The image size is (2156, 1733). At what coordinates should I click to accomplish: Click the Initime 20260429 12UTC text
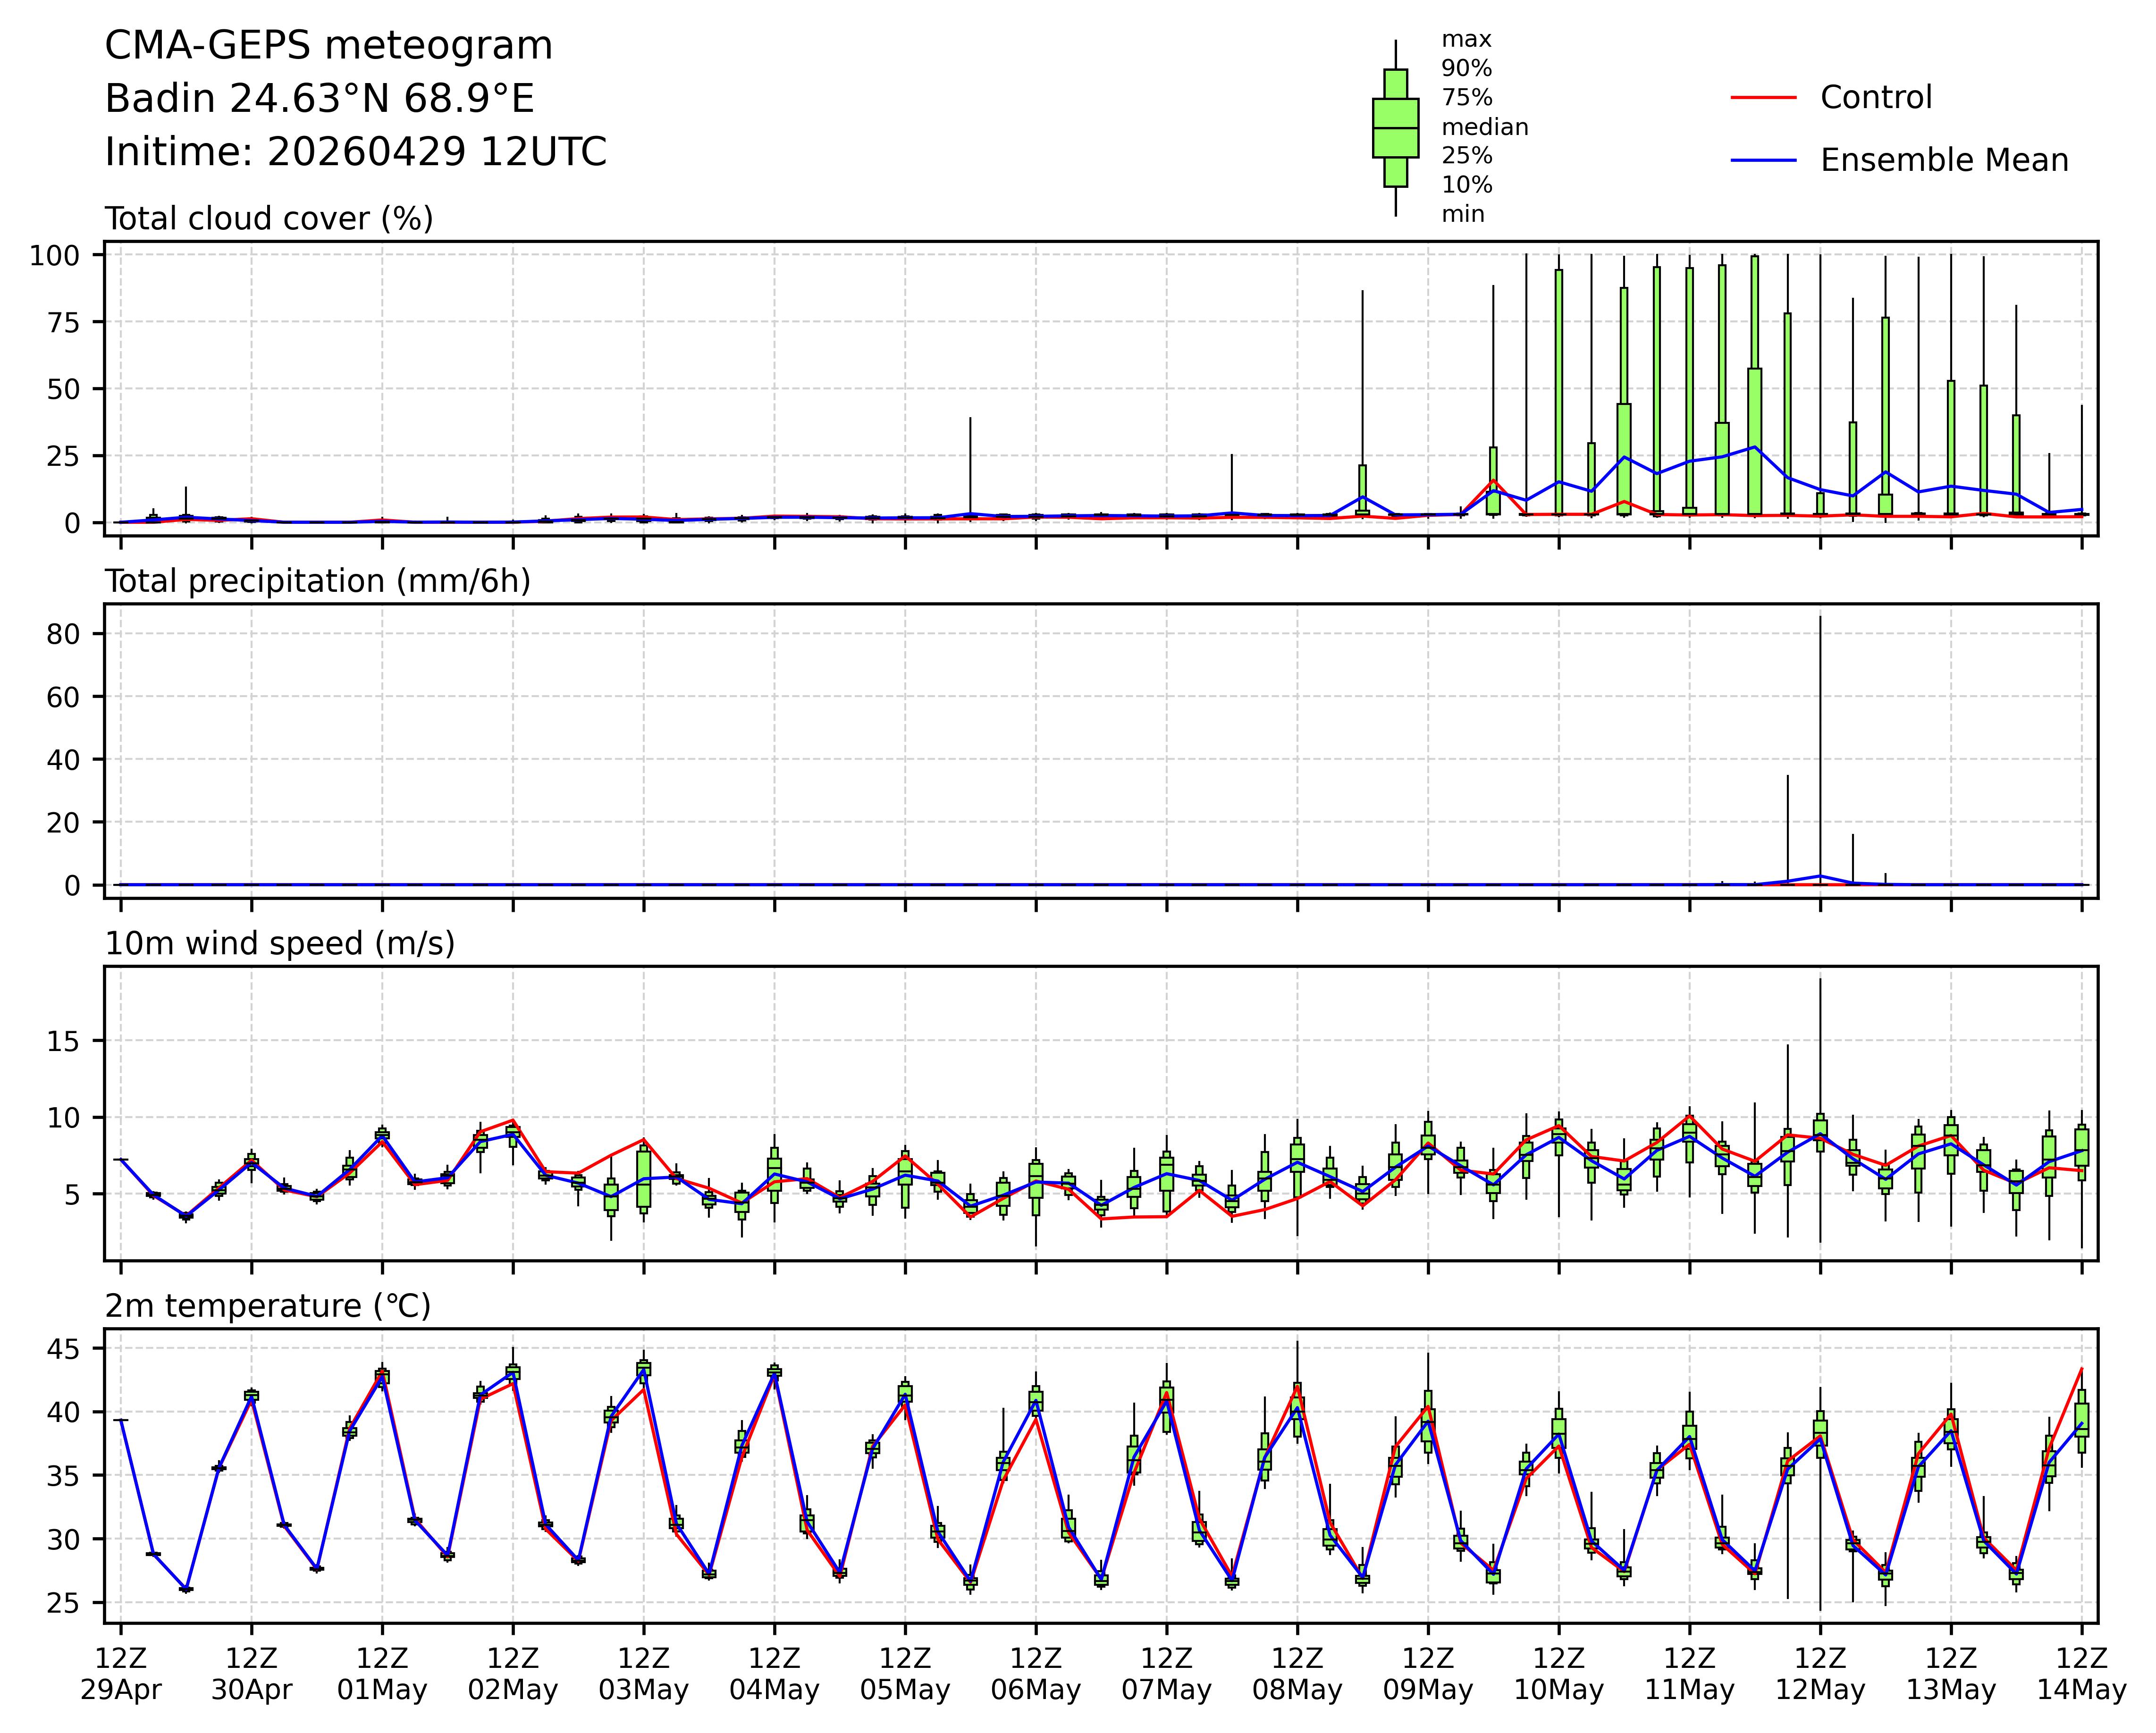[x=355, y=152]
